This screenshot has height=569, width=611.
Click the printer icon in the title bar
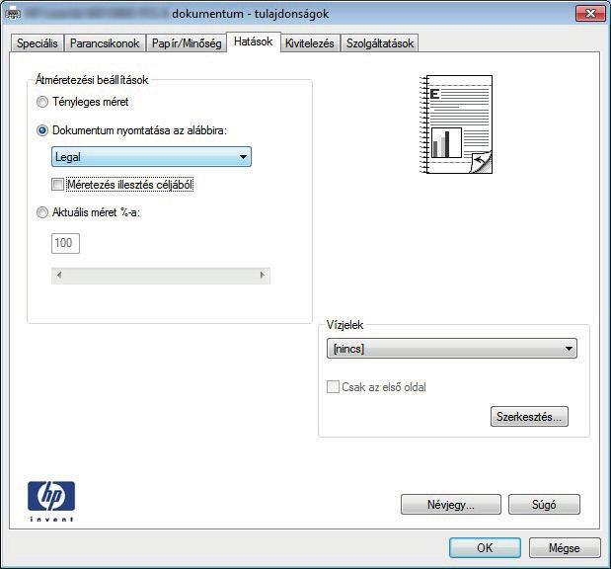(x=13, y=14)
